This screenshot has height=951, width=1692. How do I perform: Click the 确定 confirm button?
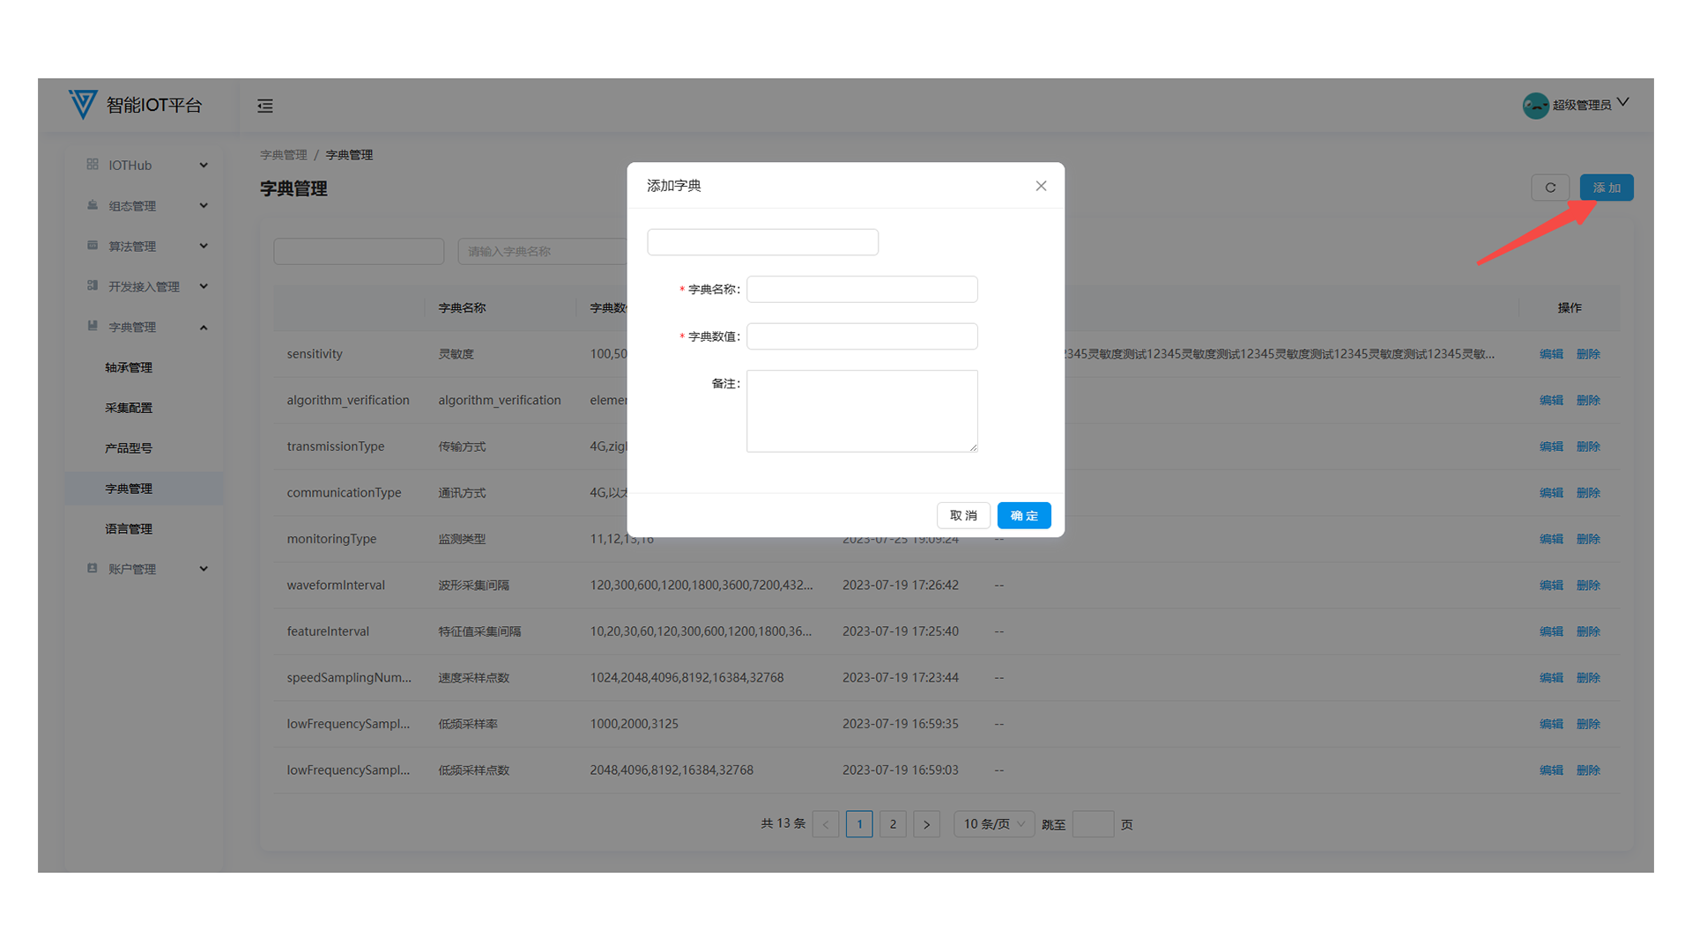1024,516
